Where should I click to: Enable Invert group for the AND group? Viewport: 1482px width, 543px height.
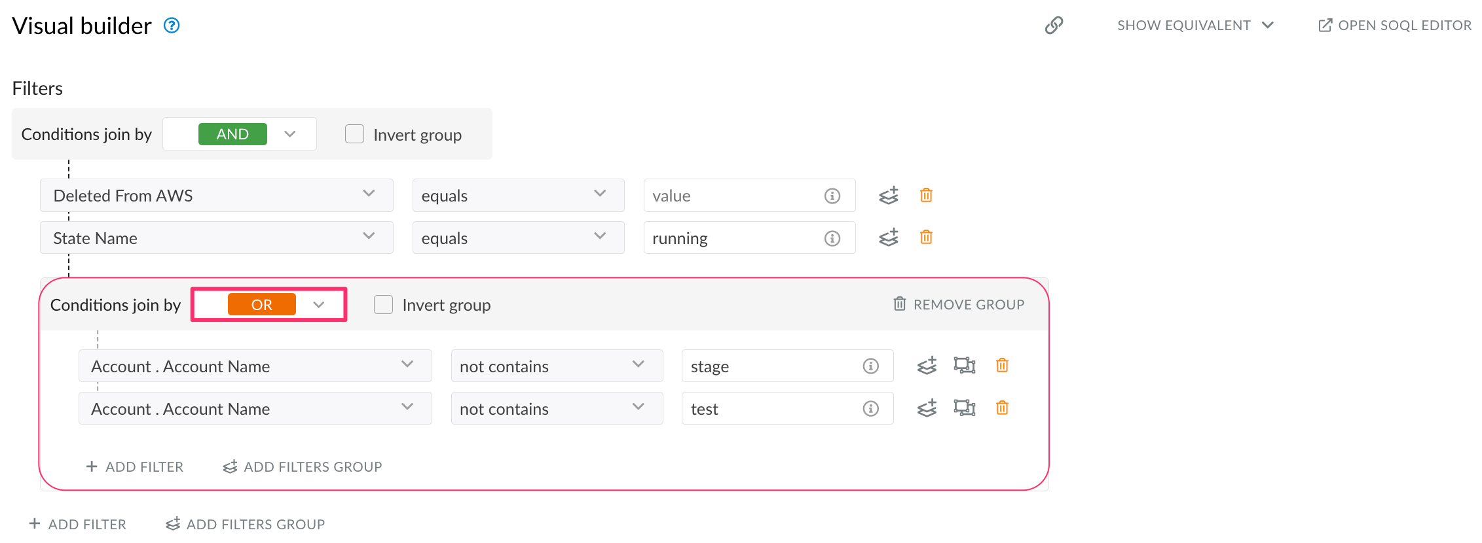[354, 134]
